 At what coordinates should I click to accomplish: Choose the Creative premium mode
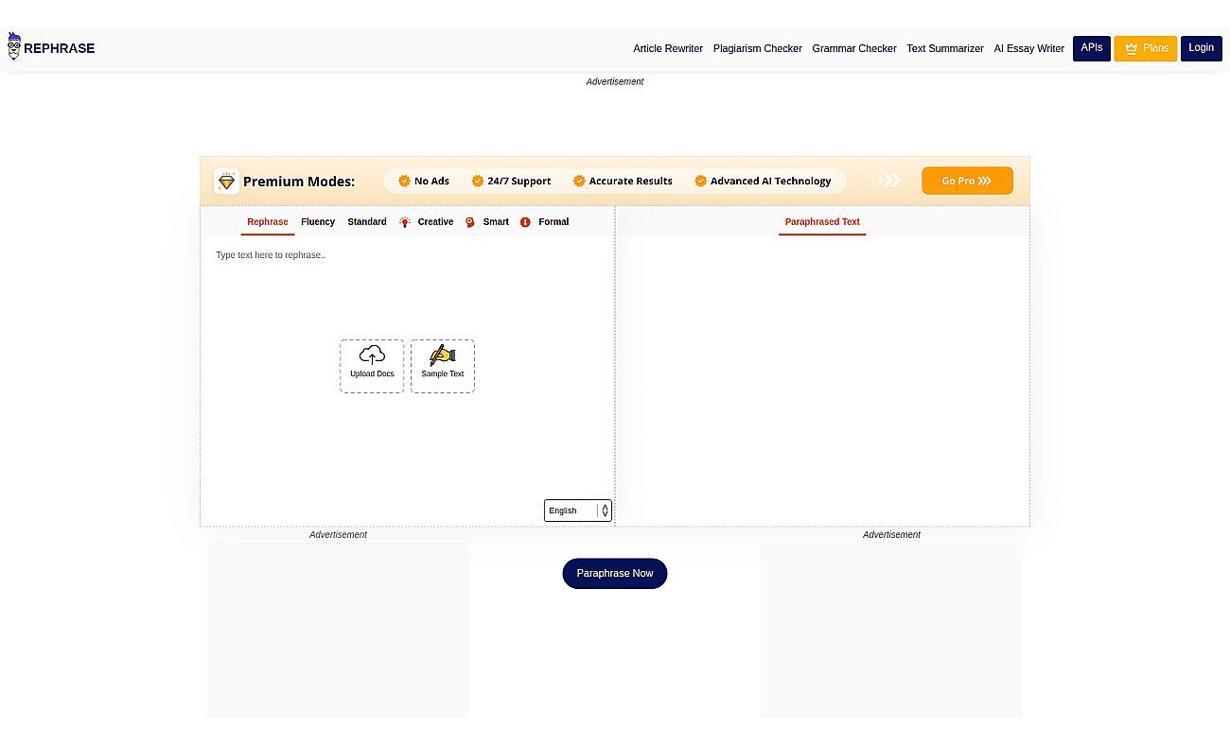pyautogui.click(x=435, y=222)
